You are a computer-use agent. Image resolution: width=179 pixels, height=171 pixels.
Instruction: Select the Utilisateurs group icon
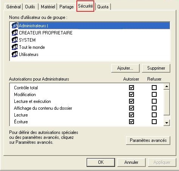[x=15, y=54]
